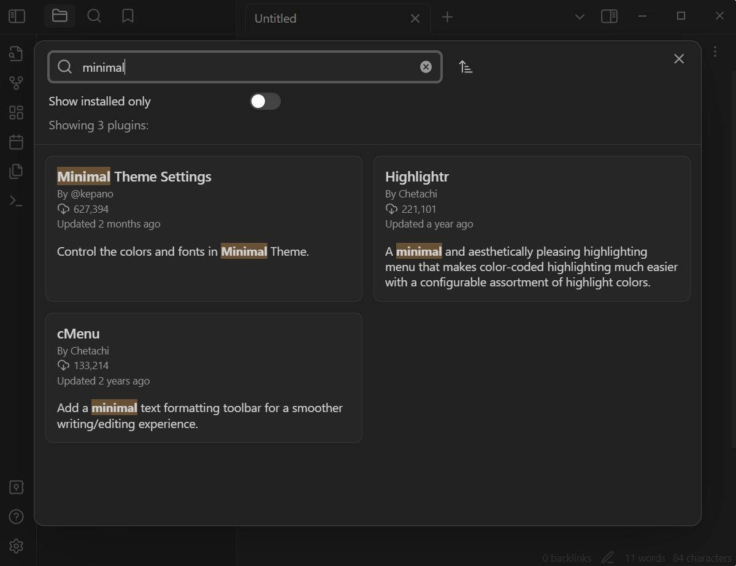Click "Updated 2 years ago" text
Image resolution: width=736 pixels, height=566 pixels.
104,381
